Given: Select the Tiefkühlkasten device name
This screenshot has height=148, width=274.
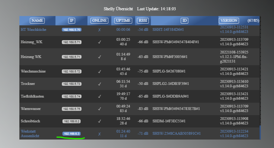Looking at the screenshot, I should [x=32, y=96].
